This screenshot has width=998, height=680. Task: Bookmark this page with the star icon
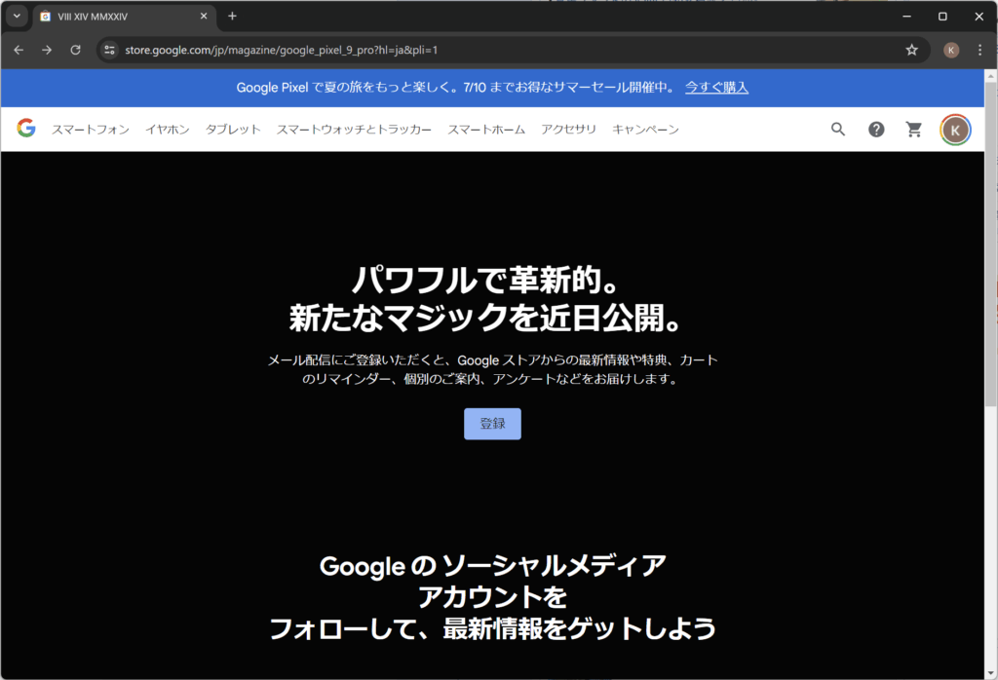point(911,50)
